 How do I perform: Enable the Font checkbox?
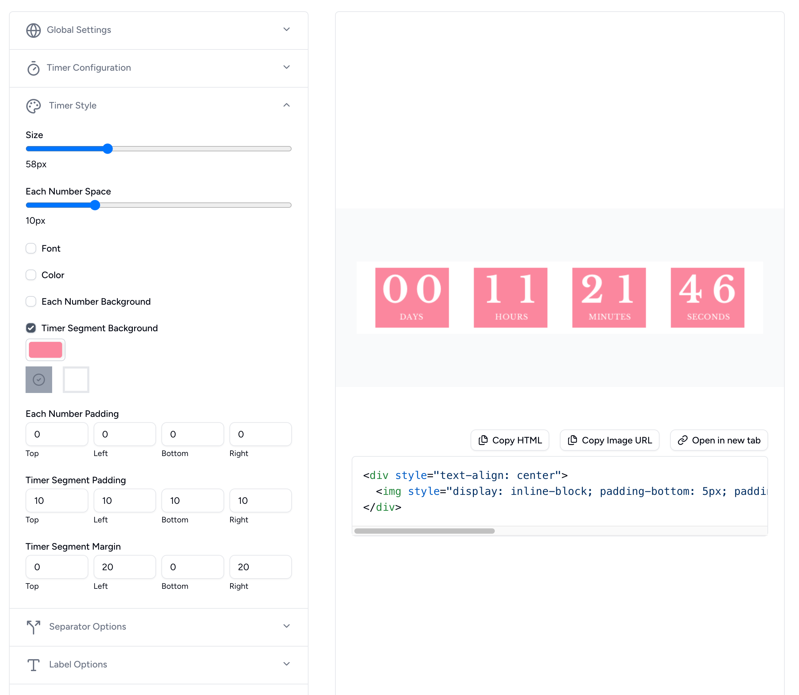coord(31,248)
